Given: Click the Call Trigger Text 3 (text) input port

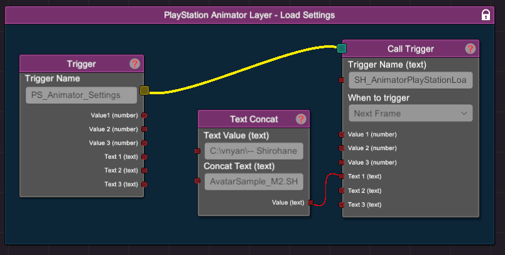Looking at the screenshot, I should pos(342,205).
